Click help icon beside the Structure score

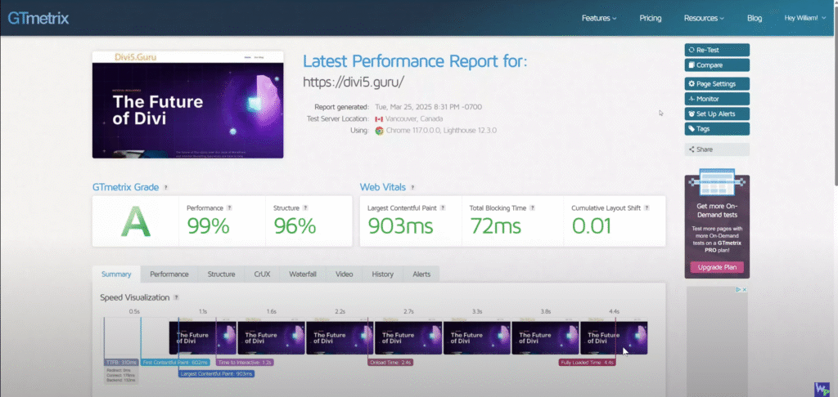click(305, 208)
